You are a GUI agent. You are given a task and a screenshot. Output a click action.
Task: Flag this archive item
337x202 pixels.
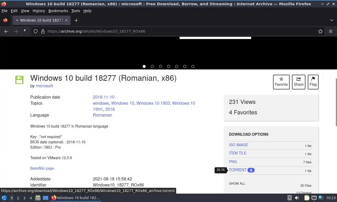coord(313,82)
